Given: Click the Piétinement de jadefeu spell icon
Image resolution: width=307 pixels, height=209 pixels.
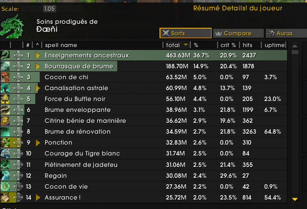Looking at the screenshot, I should tap(5, 164).
